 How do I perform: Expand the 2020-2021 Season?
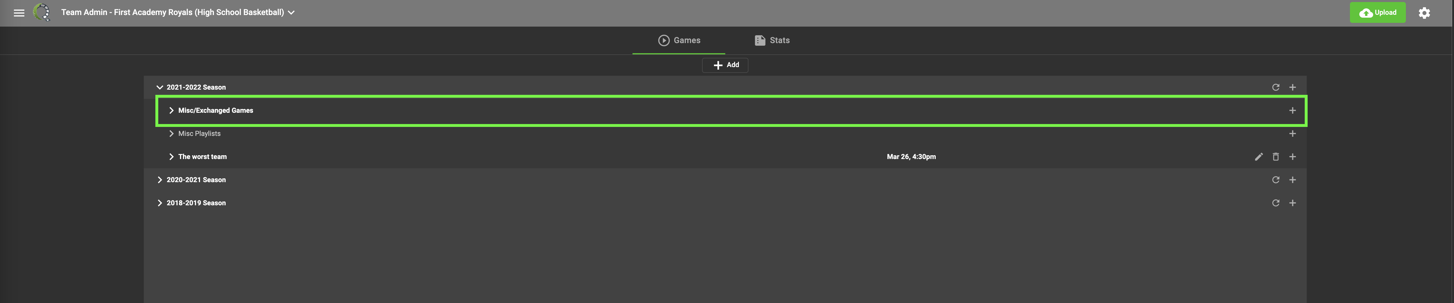point(160,180)
